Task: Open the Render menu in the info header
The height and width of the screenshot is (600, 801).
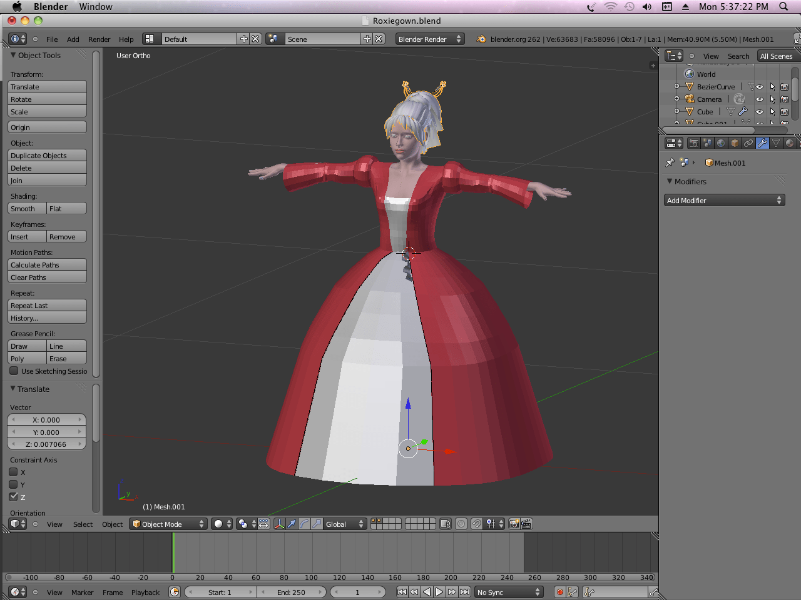Action: (99, 39)
